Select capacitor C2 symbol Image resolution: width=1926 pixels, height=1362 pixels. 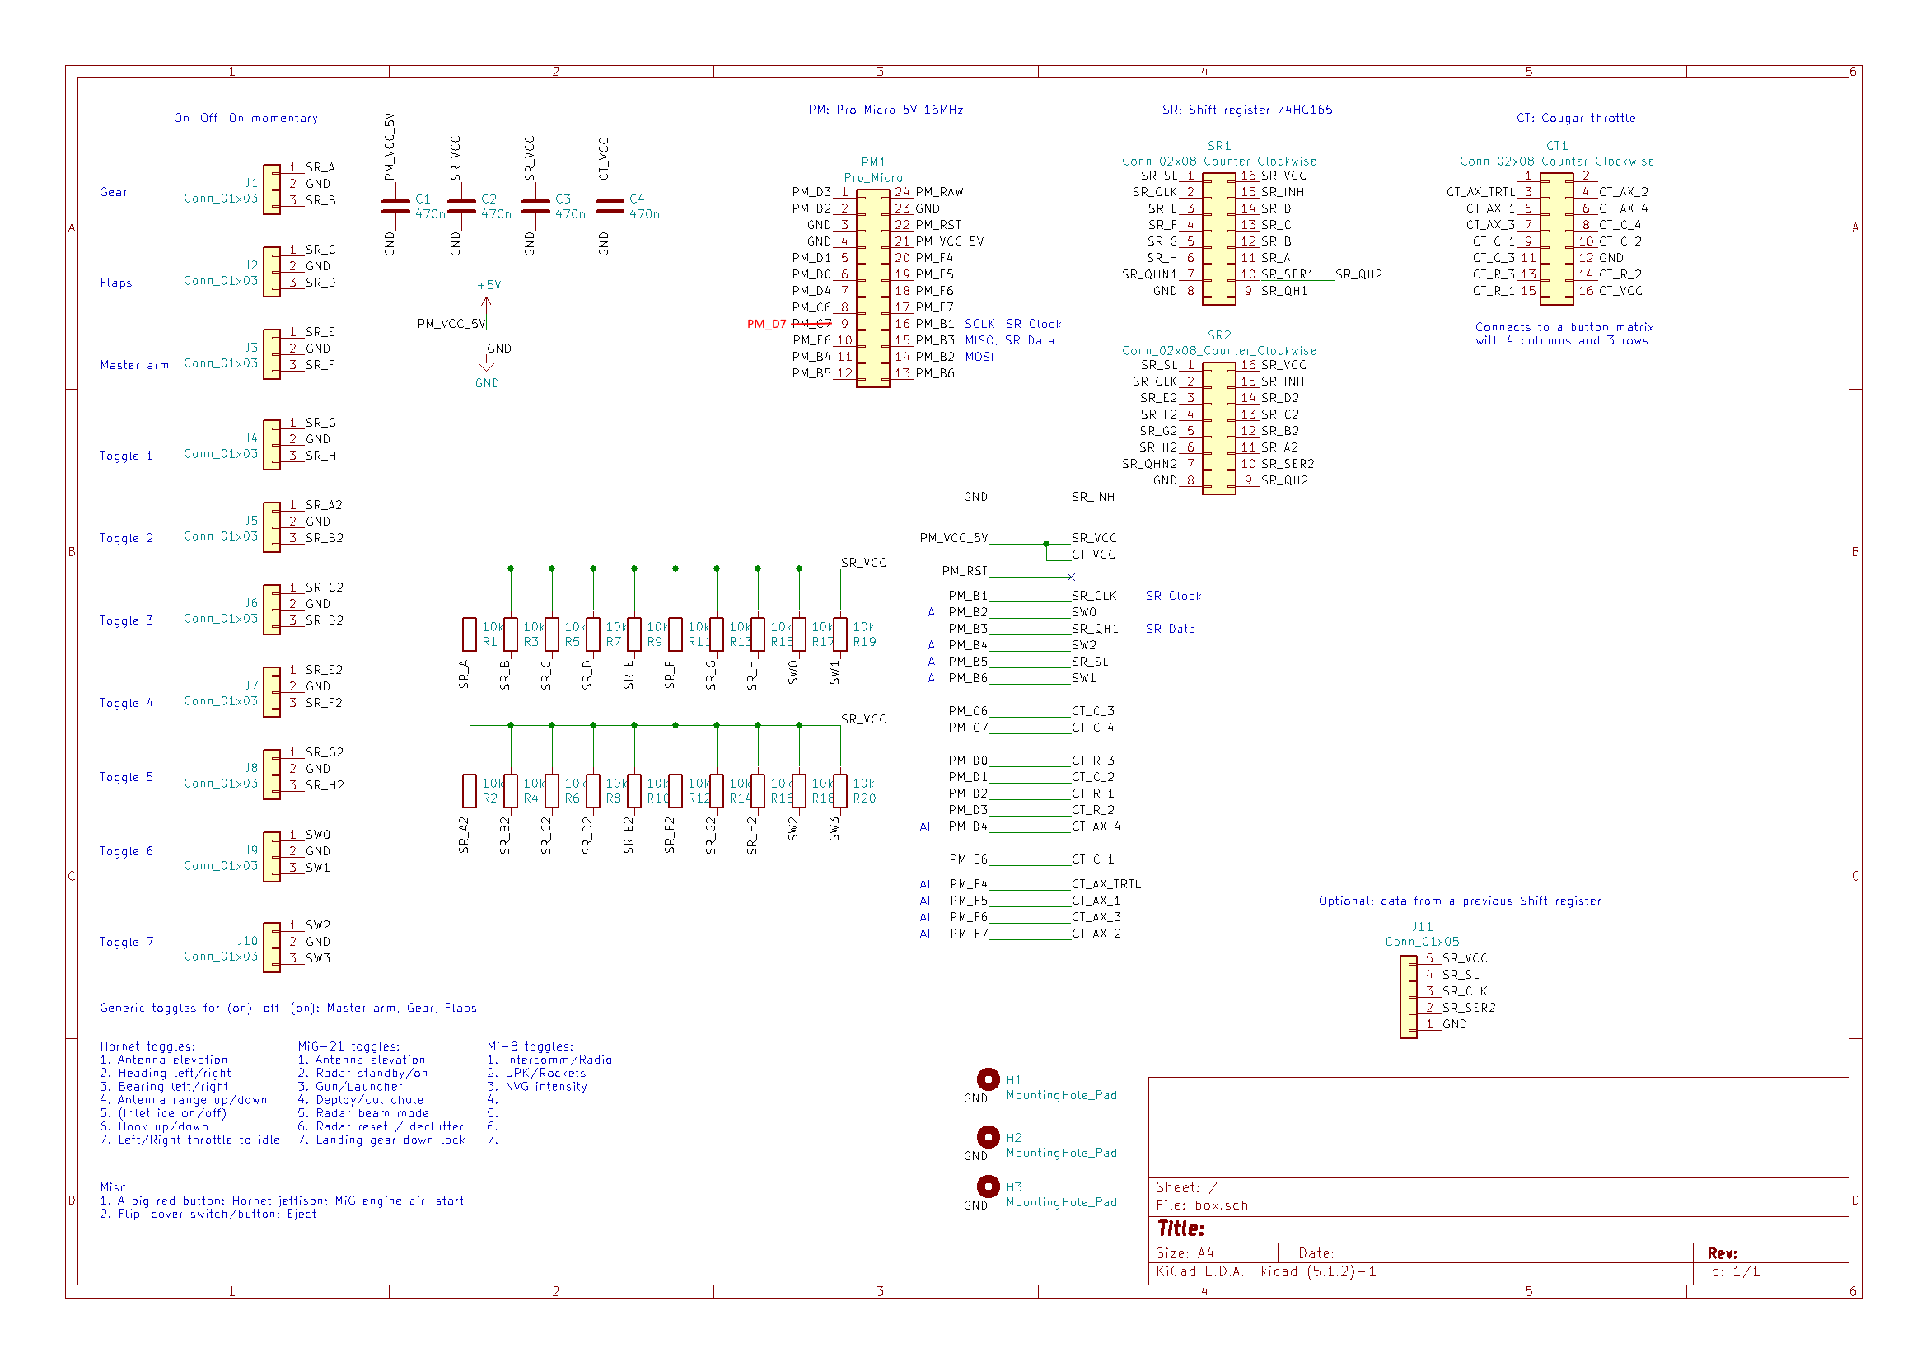[461, 207]
